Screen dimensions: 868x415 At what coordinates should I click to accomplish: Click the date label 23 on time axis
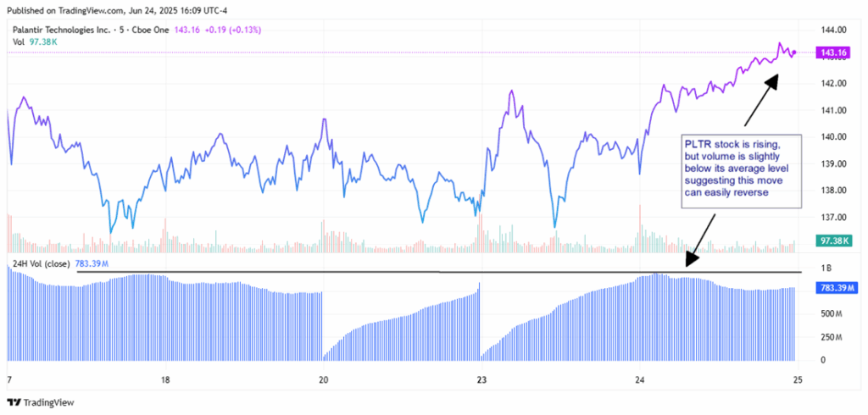tap(481, 380)
